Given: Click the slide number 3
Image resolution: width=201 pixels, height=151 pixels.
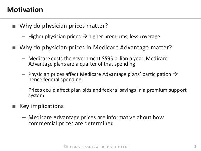Looking at the screenshot, I should point(195,147).
